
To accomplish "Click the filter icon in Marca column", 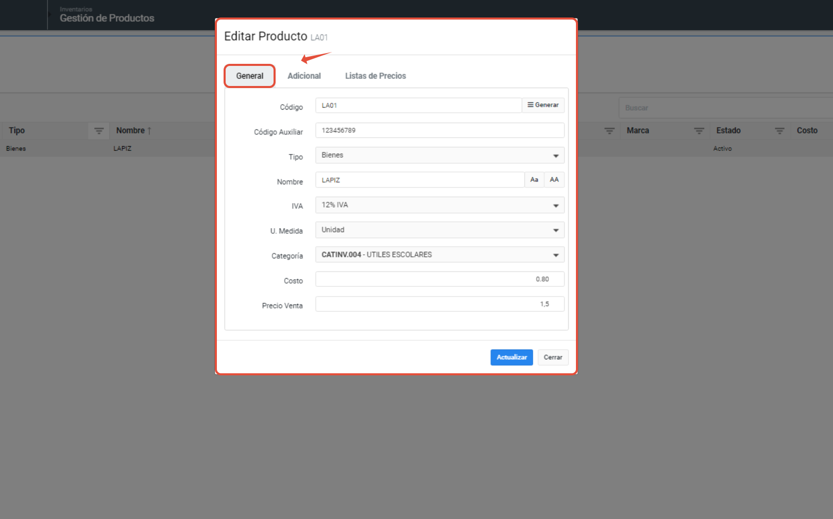I will pyautogui.click(x=699, y=131).
